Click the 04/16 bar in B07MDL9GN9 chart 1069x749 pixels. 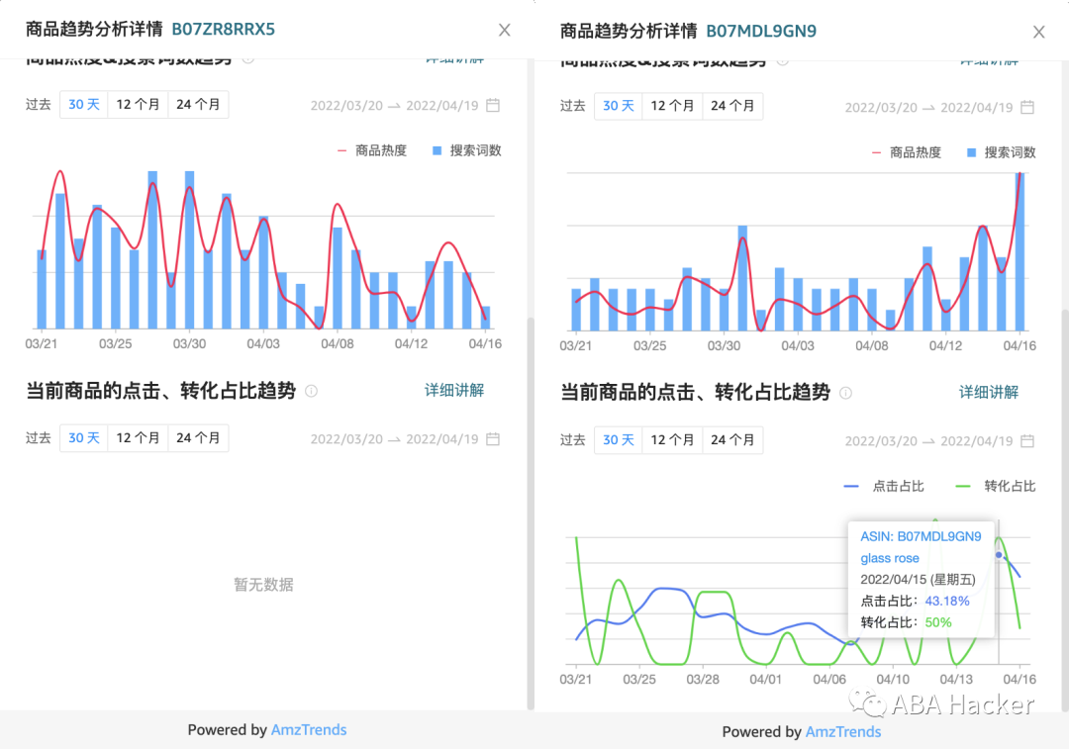pyautogui.click(x=1020, y=252)
